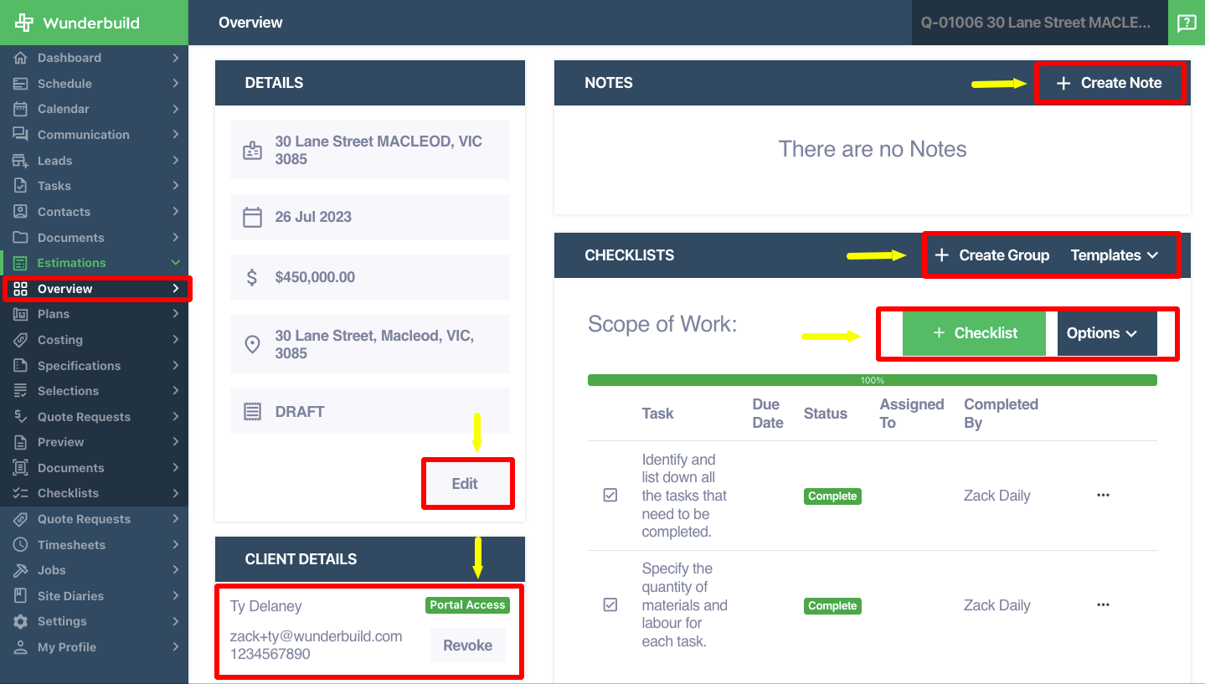This screenshot has height=684, width=1205.
Task: Click the Site Diaries book icon
Action: point(21,596)
